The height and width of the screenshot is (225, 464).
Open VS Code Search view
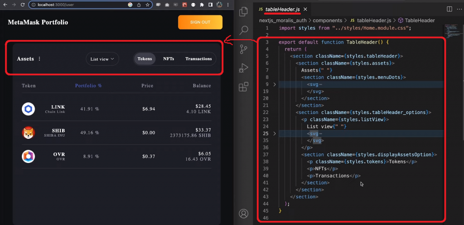pyautogui.click(x=243, y=30)
